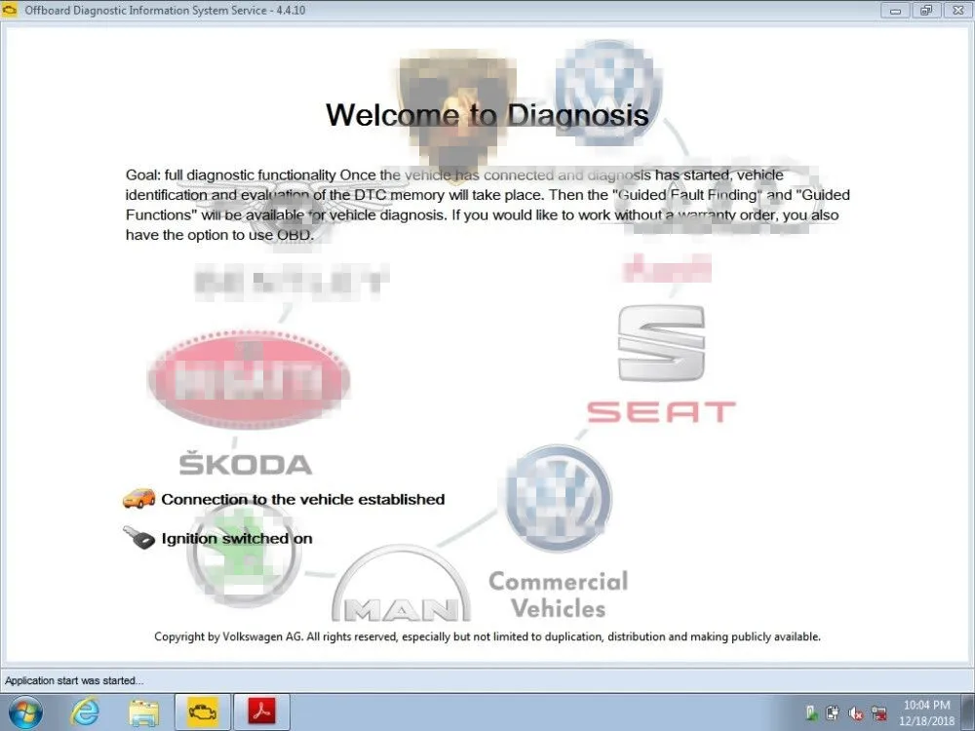The width and height of the screenshot is (975, 731).
Task: Open Adobe Reader from the taskbar
Action: [261, 712]
